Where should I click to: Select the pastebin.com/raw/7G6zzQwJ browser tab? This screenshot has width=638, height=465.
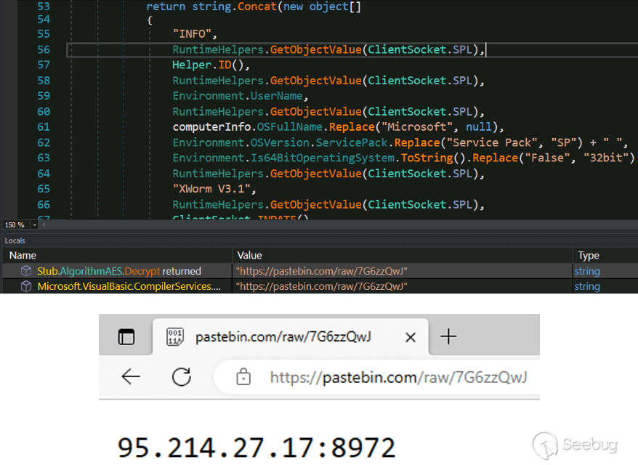(291, 337)
